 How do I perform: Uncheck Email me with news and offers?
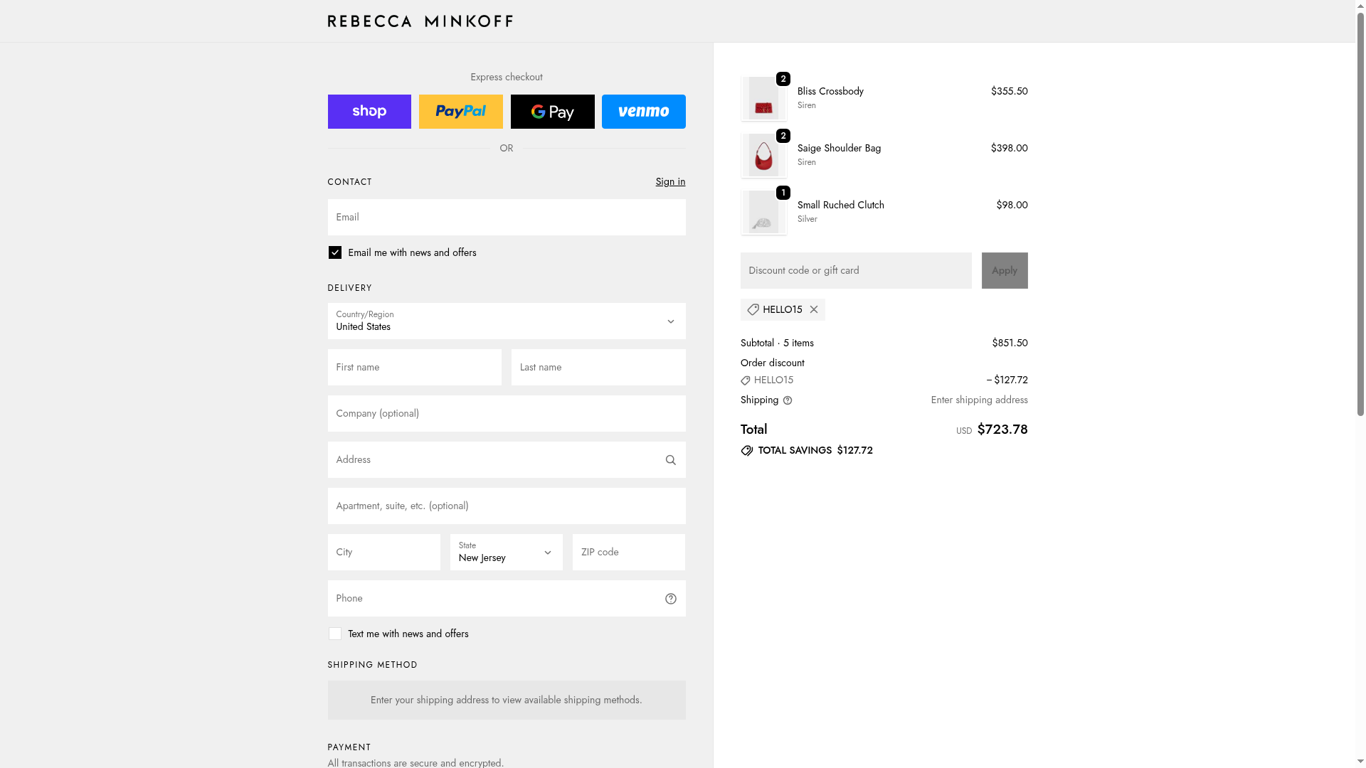[335, 252]
